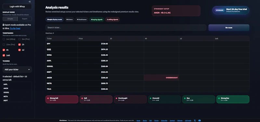
Task: Click the 9 tickers chip
Action: tap(70, 19)
